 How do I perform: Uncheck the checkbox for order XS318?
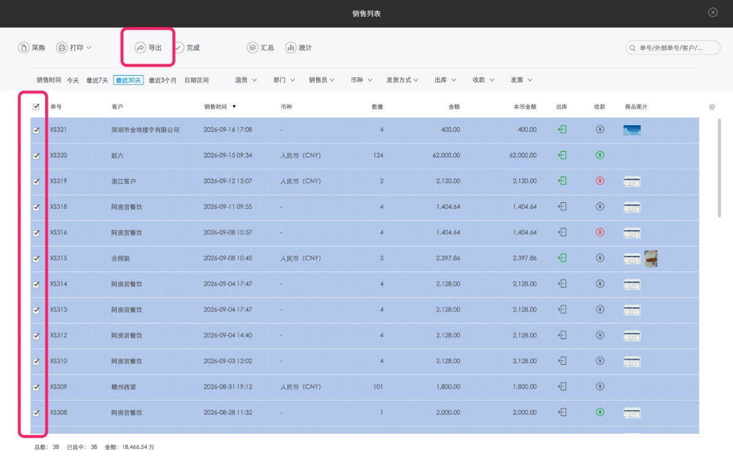click(x=36, y=207)
